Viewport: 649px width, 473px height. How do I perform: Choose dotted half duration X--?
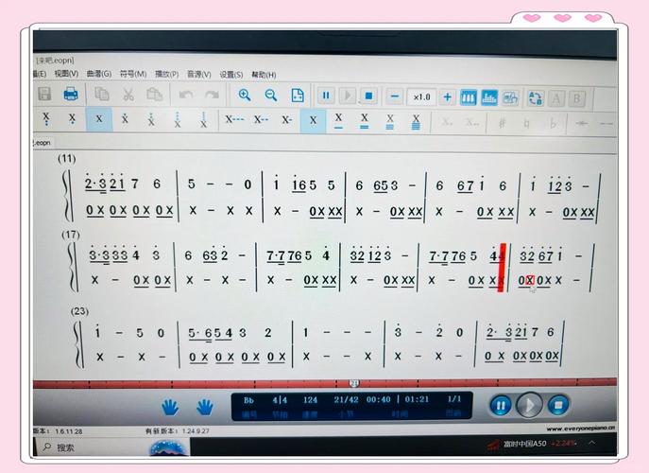coord(261,120)
